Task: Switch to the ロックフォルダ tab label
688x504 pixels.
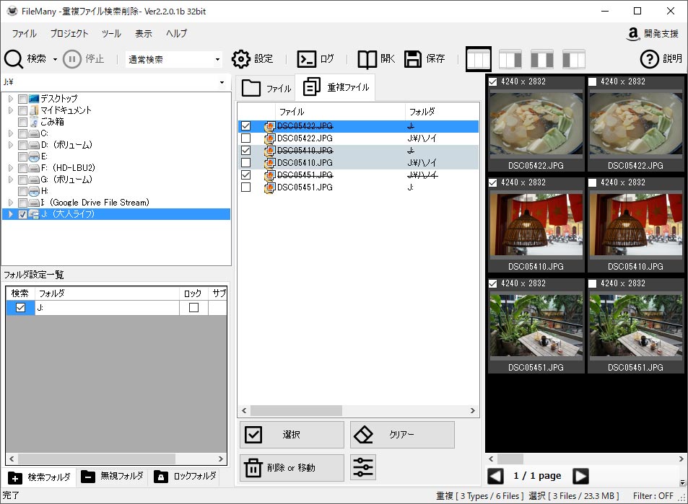Action: pos(195,476)
